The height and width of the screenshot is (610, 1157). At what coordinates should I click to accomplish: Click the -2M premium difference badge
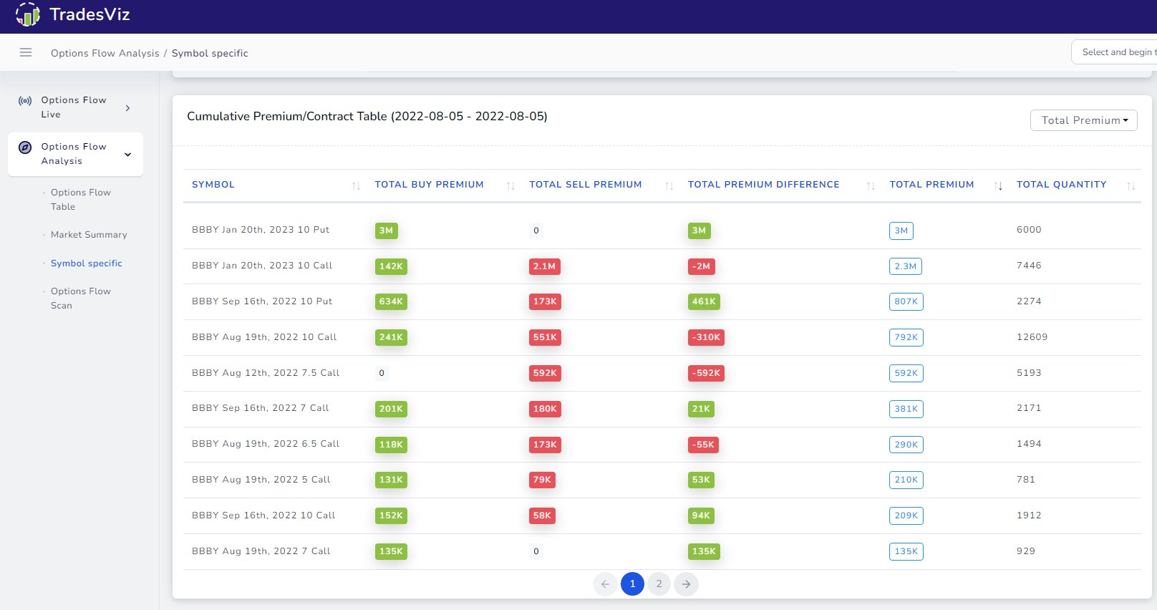coord(701,266)
